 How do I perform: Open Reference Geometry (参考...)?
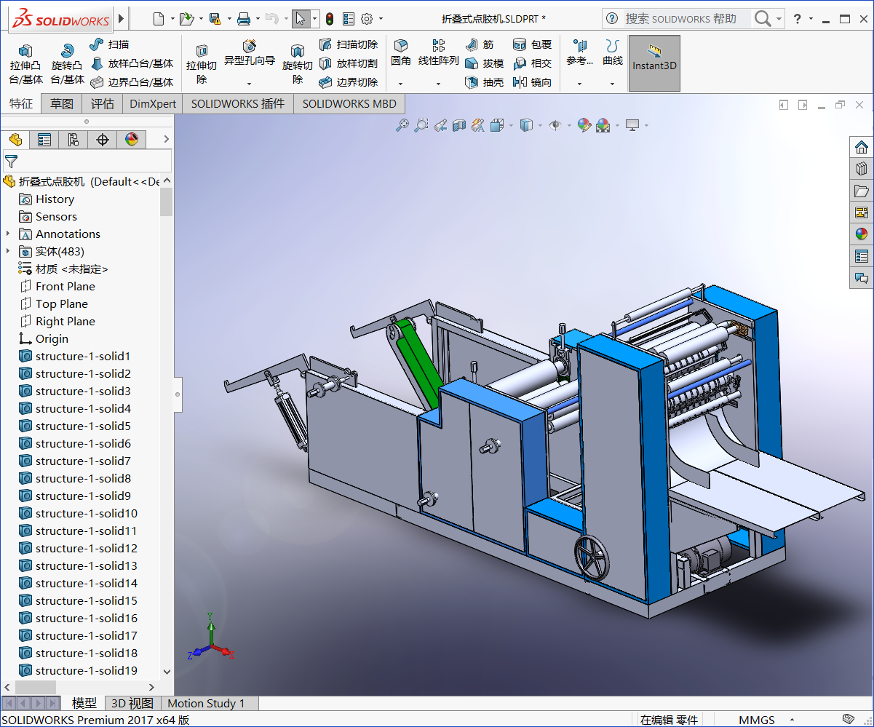tap(580, 52)
